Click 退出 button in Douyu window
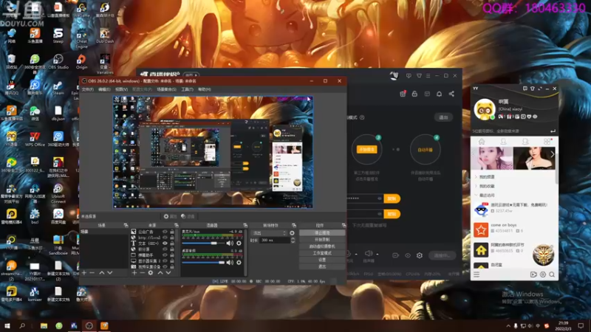The image size is (591, 332). point(443,117)
